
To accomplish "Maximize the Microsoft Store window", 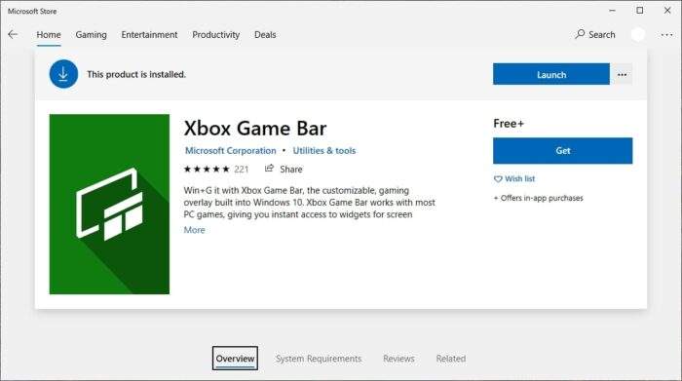I will pos(640,11).
